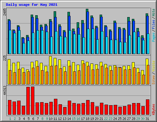
Task: Click day 31 on the x-axis
Action: point(147,119)
